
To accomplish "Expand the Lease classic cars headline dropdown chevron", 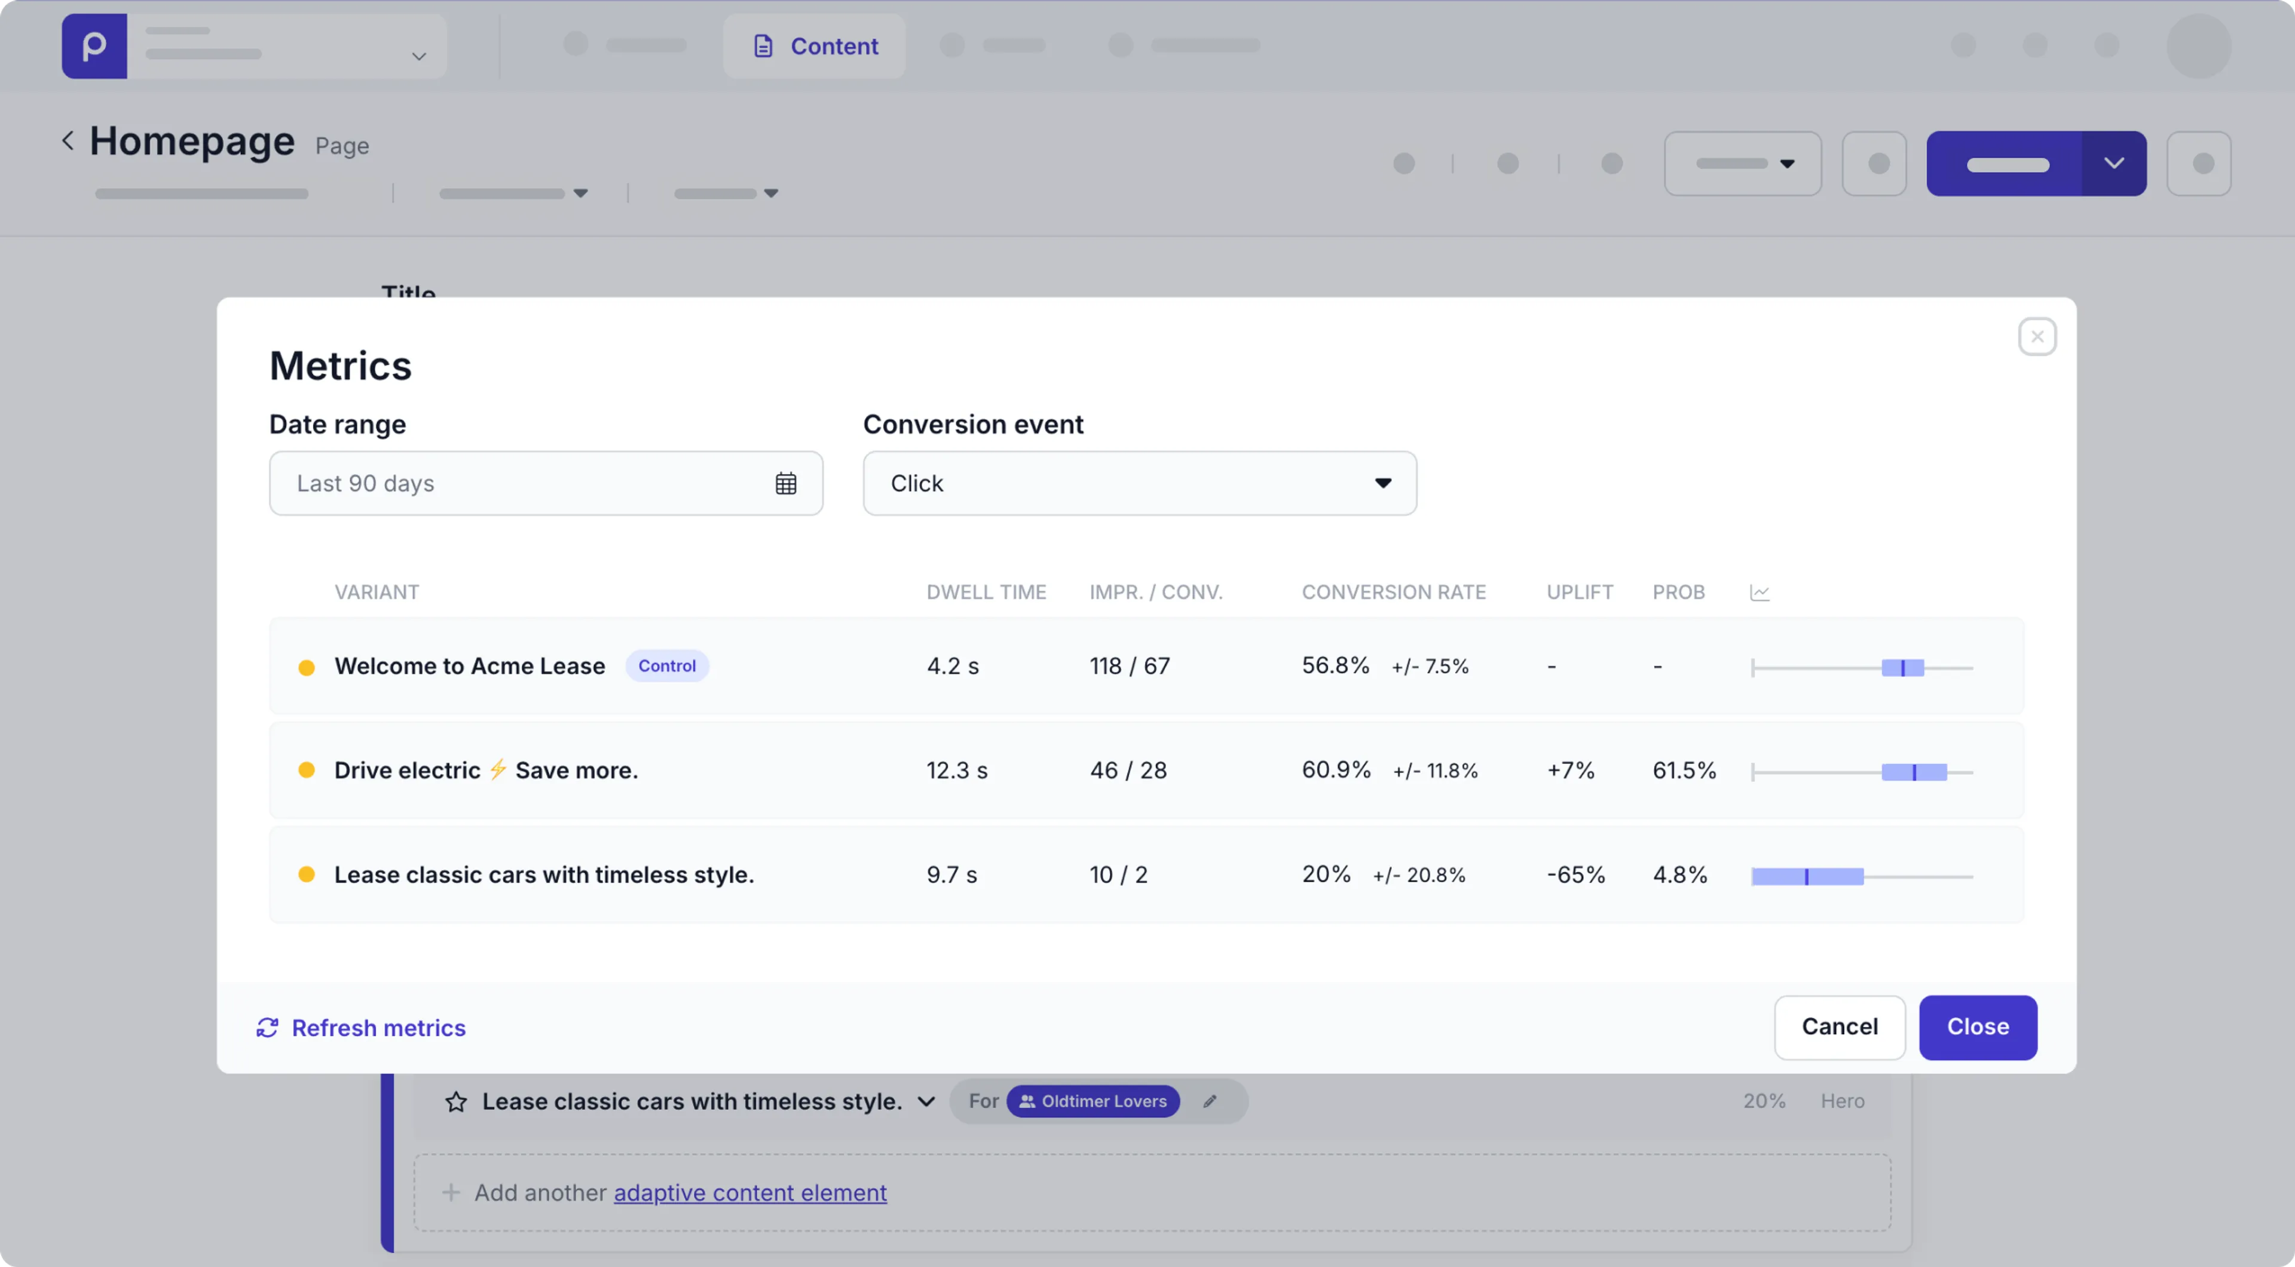I will point(926,1102).
